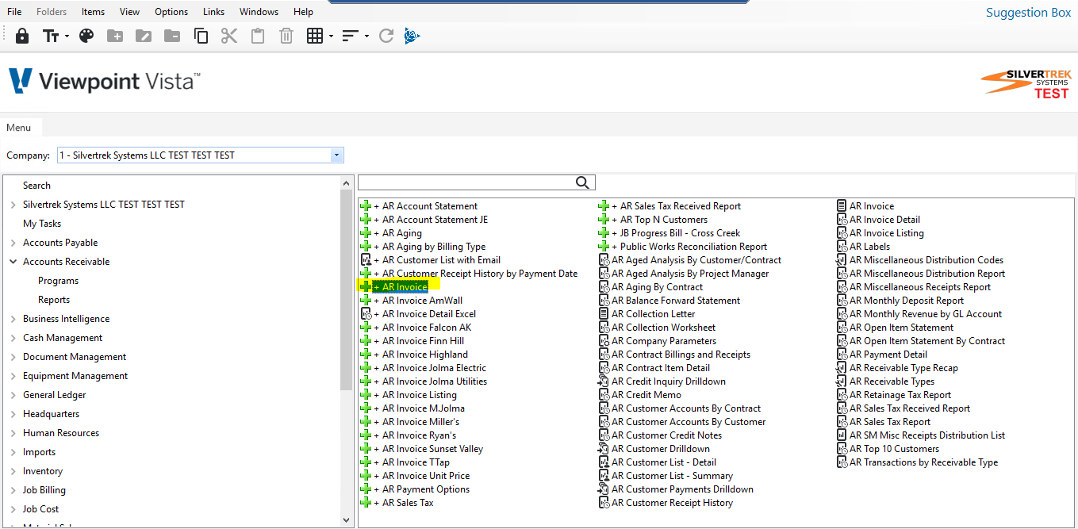Open the View menu
Screen dimensions: 1078x529
point(129,12)
